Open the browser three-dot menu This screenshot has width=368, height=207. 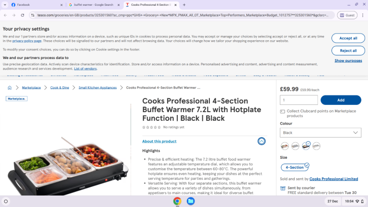(363, 15)
